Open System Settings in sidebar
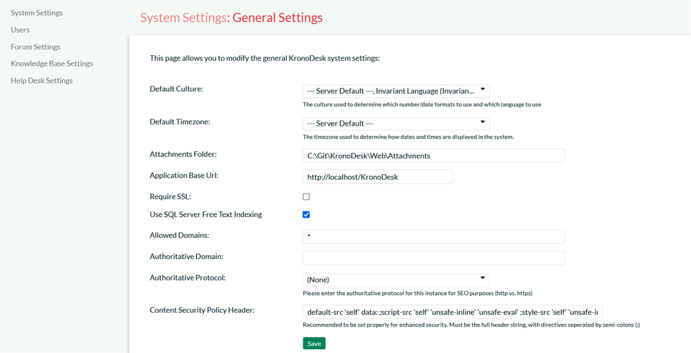 tap(37, 13)
